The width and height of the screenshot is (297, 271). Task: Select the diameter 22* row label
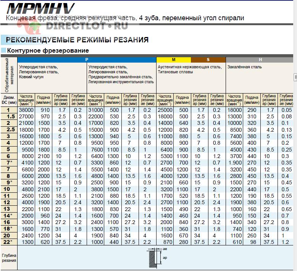[8, 242]
